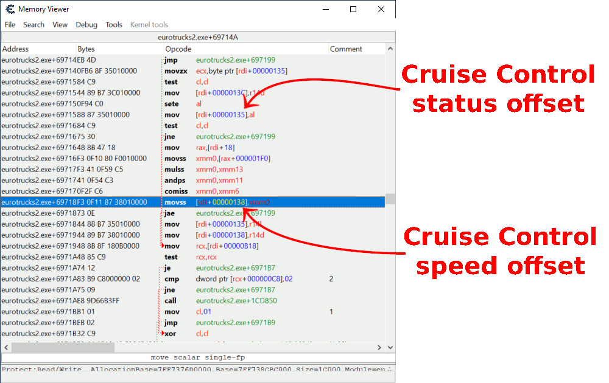Click comment value 2 on cmp row
This screenshot has height=383, width=609.
tap(331, 278)
